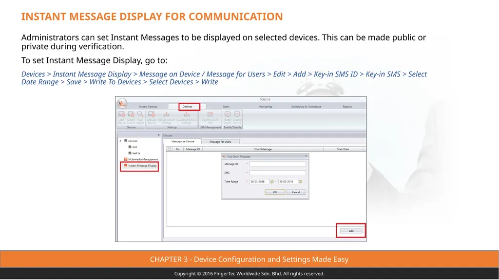Click the 'Start Date' column header

pyautogui.click(x=343, y=149)
